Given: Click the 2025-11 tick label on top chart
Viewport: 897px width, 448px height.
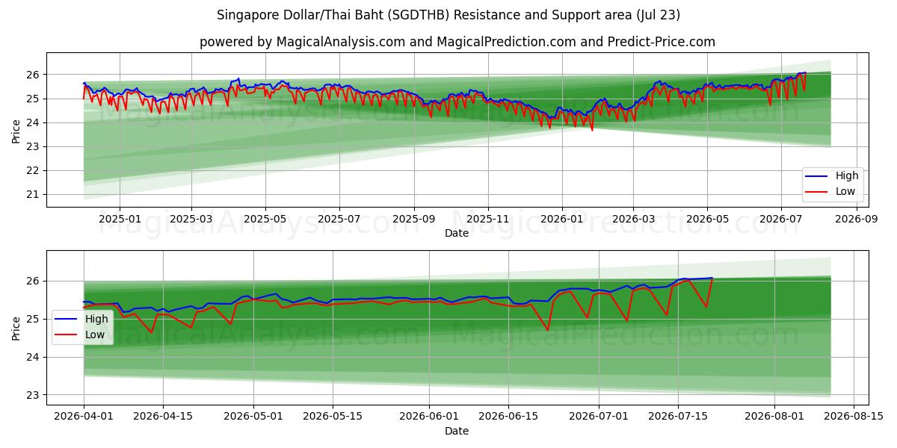Looking at the screenshot, I should [488, 220].
